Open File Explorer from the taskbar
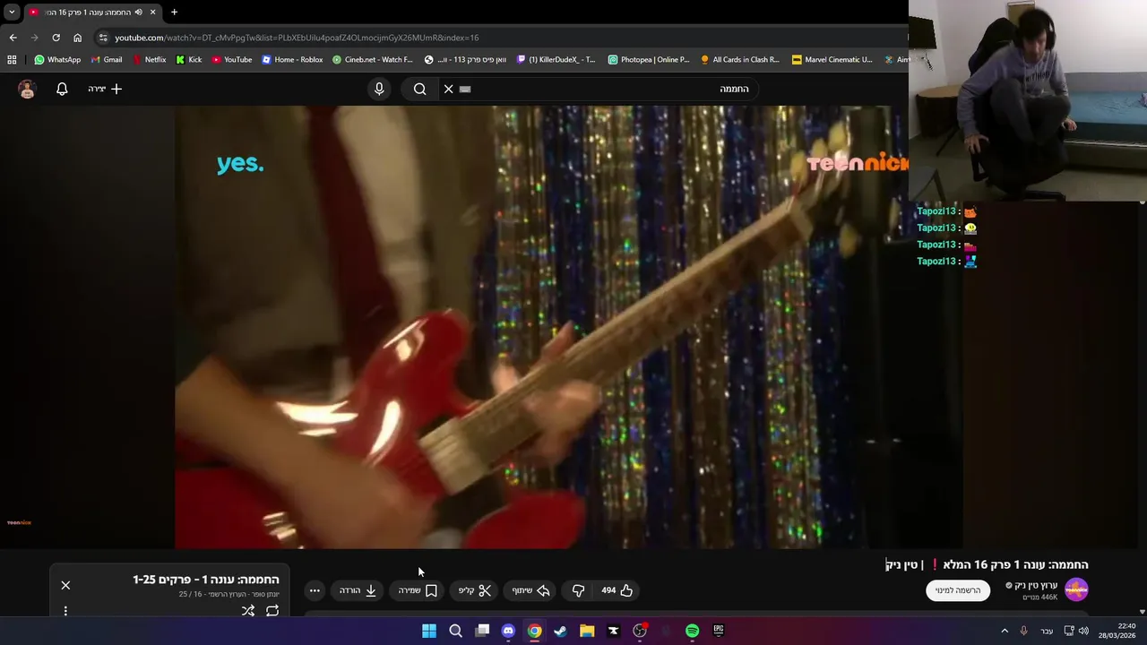This screenshot has height=645, width=1147. point(587,631)
